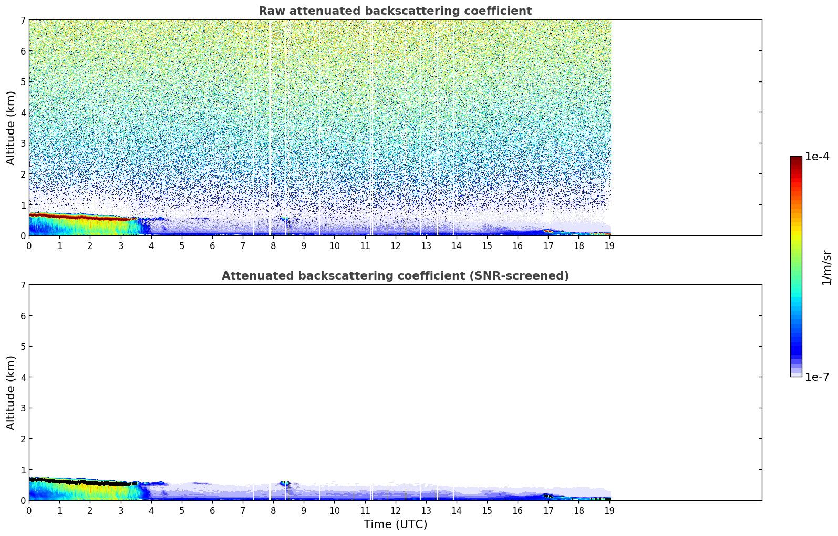The height and width of the screenshot is (536, 838).
Task: Click the x-axis tick "19" under the raw plot
Action: pos(609,245)
